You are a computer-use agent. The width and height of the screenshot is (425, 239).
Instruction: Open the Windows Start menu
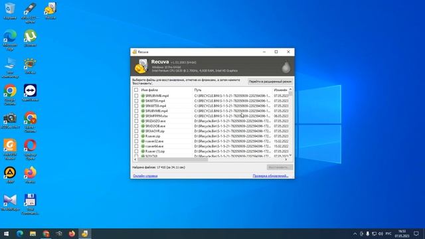(x=6, y=234)
